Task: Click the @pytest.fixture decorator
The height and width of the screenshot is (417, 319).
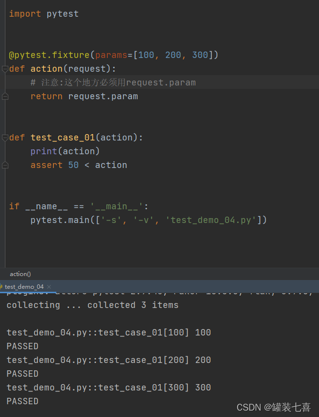Action: [x=49, y=55]
